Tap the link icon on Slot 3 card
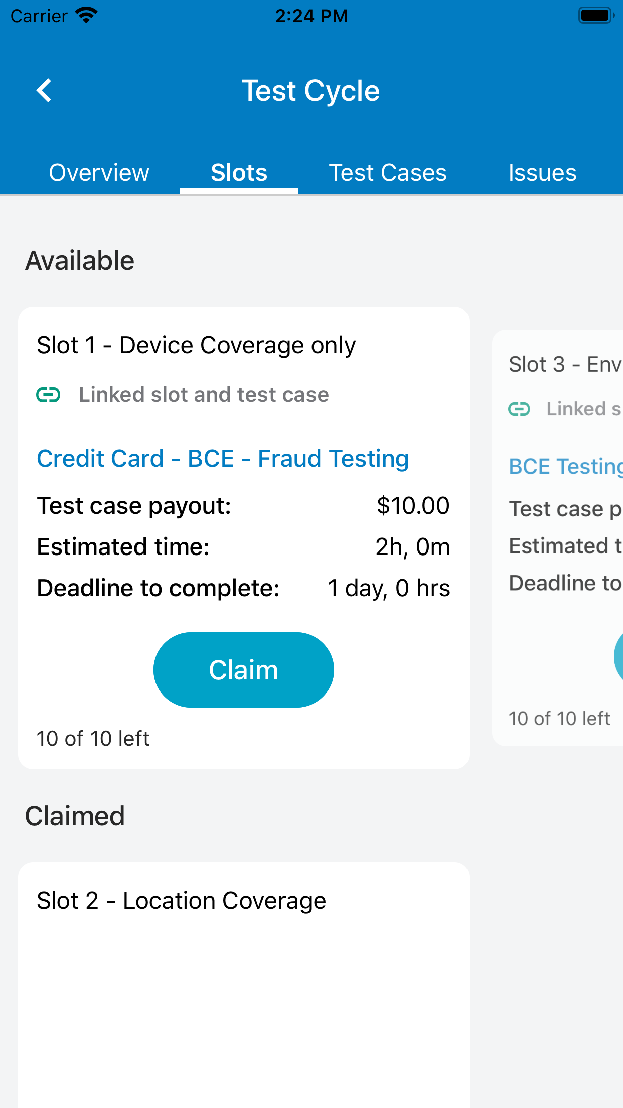The width and height of the screenshot is (623, 1108). [x=519, y=409]
